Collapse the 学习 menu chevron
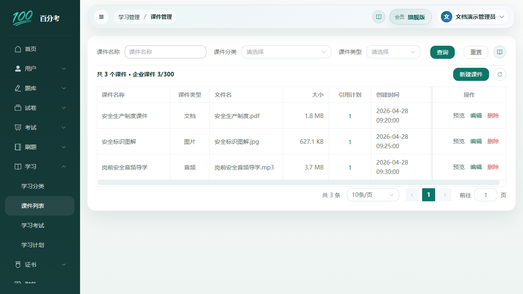This screenshot has height=294, width=523. click(x=64, y=167)
